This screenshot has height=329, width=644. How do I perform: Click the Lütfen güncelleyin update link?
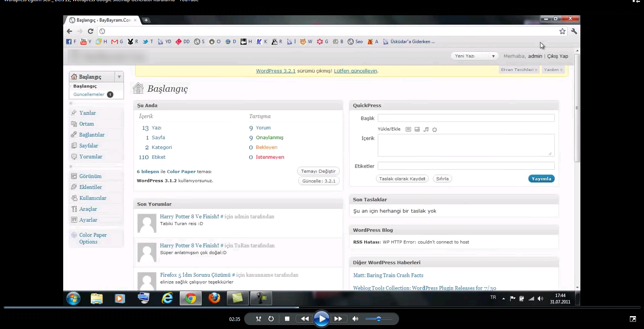point(355,71)
